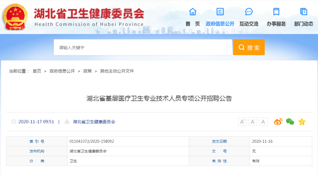
Task: Click A+ to enlarge the article text
Action: (242, 121)
